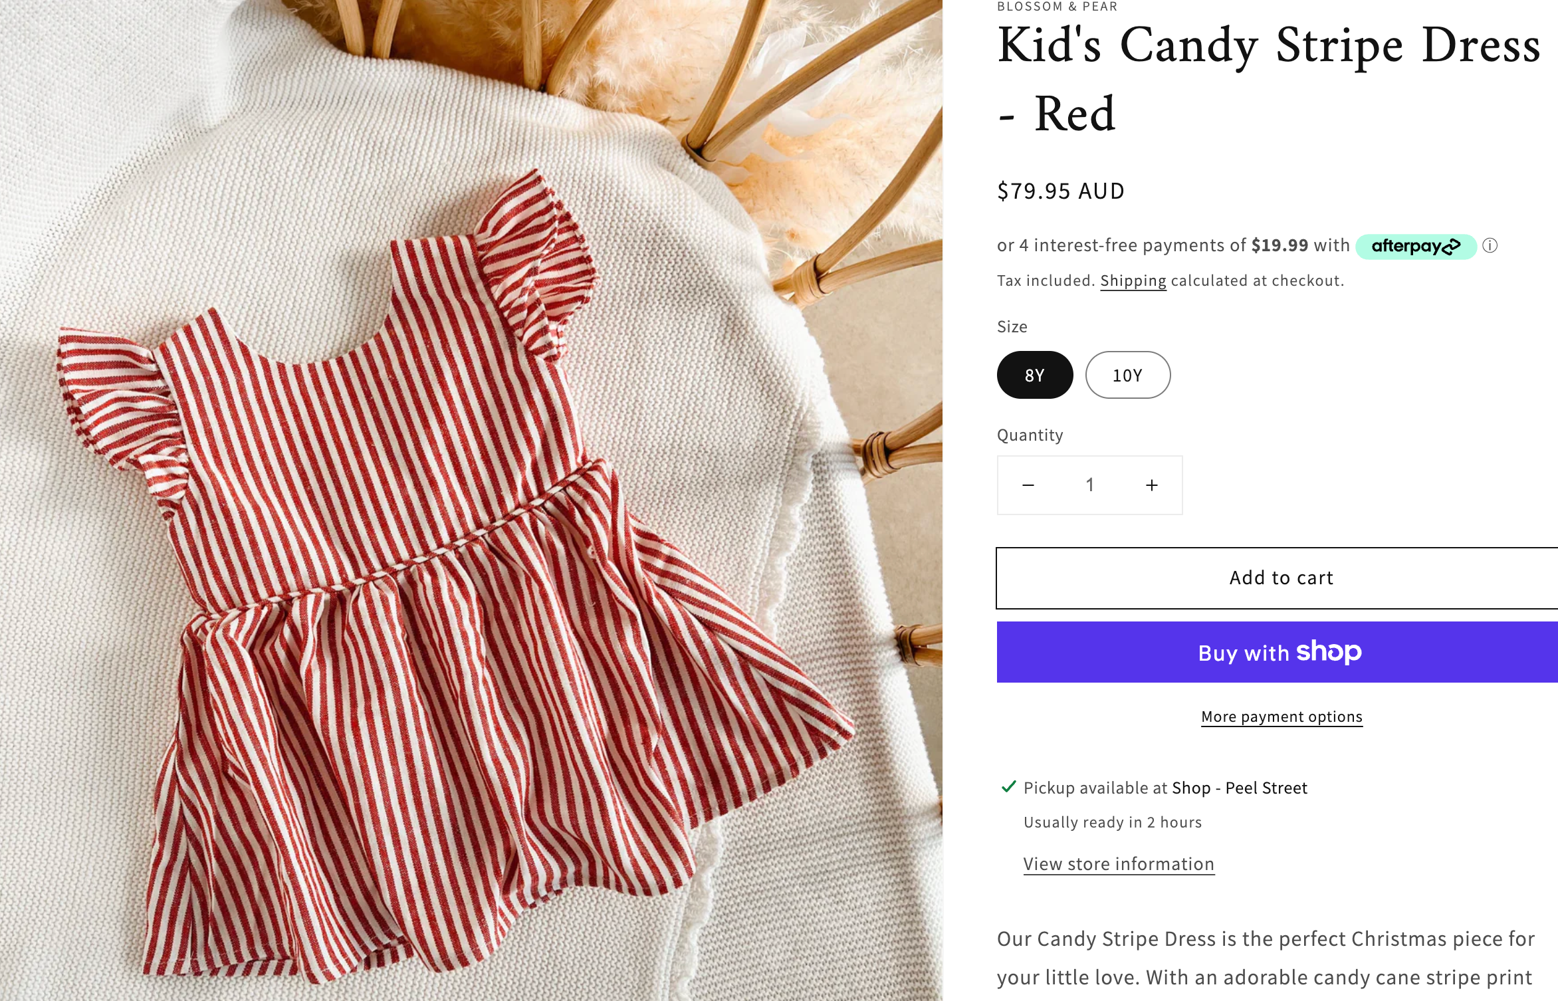This screenshot has height=1001, width=1558.
Task: View store information for pickup
Action: tap(1119, 864)
